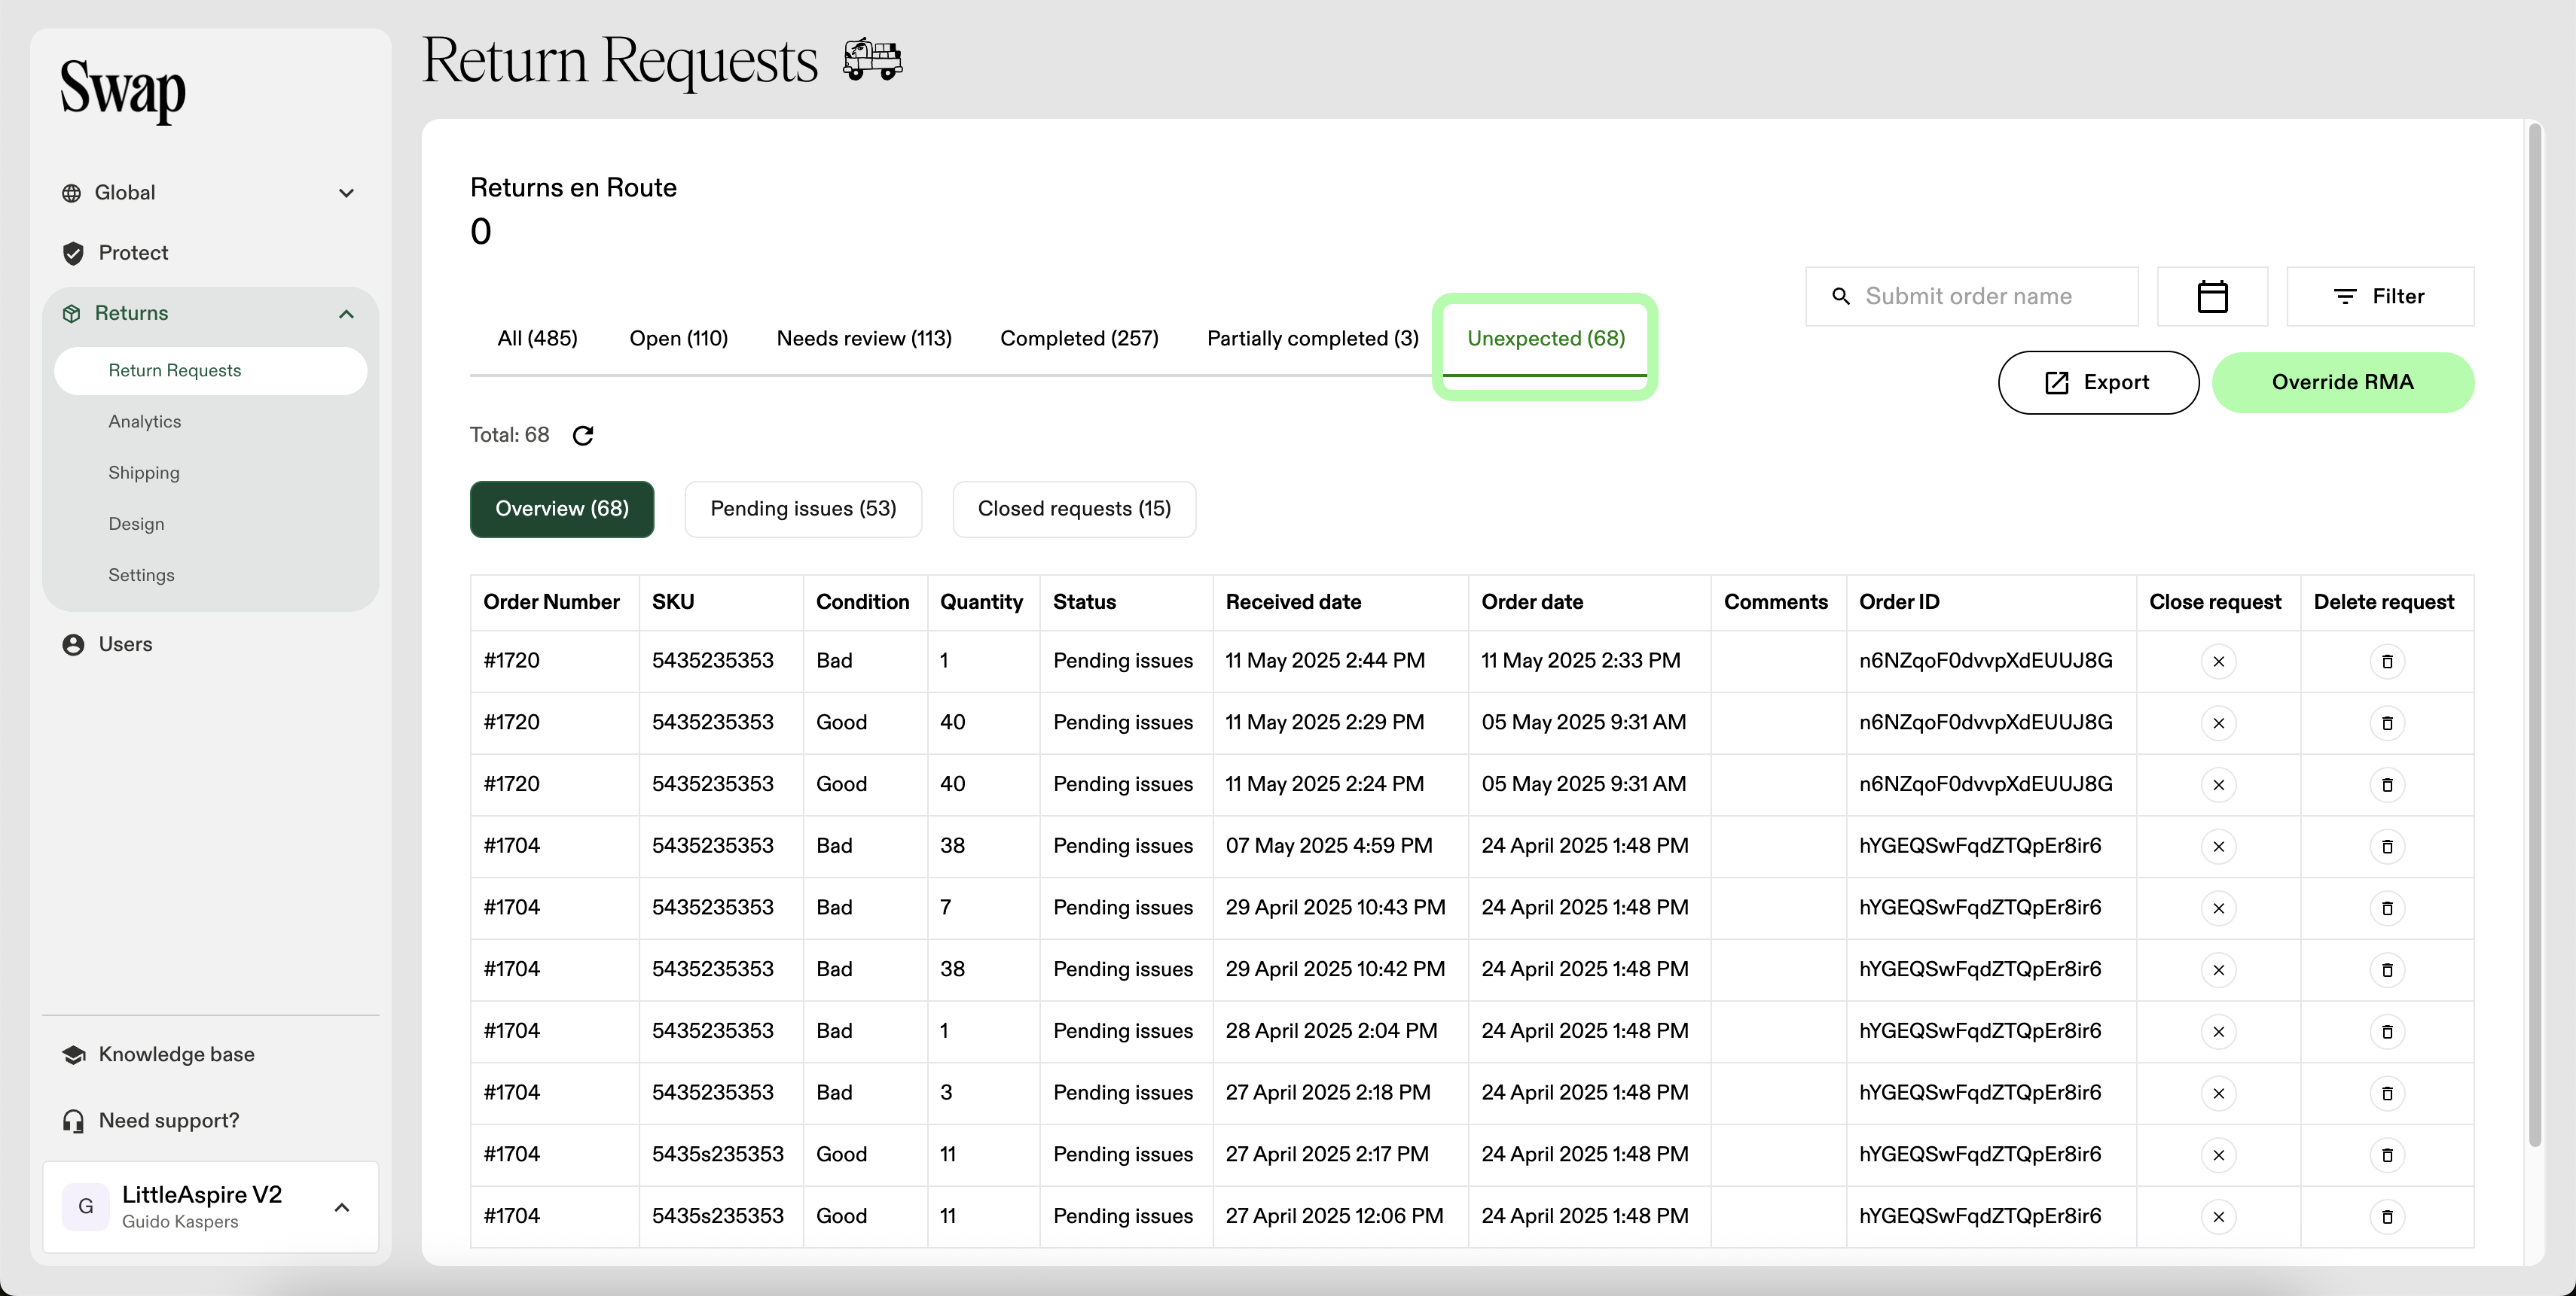Switch to Partially completed (3) tab

coord(1312,339)
